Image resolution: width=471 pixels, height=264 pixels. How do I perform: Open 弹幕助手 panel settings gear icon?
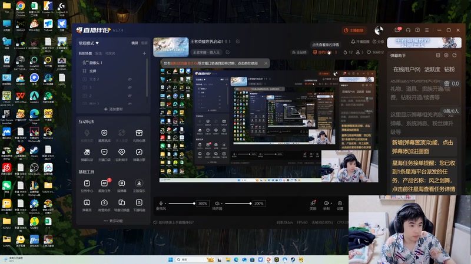tap(446, 55)
